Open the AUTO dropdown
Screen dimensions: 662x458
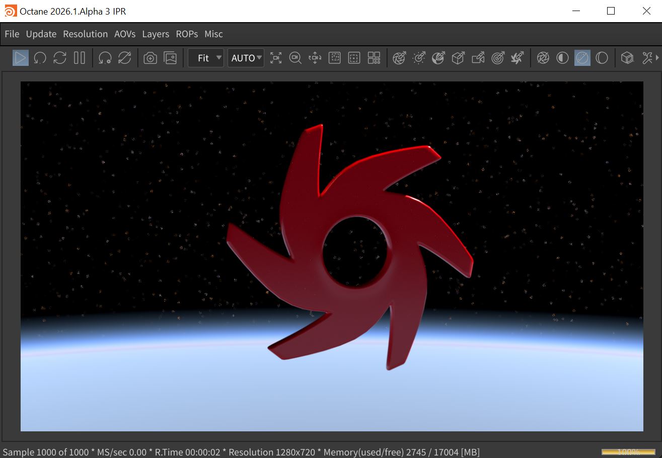246,58
